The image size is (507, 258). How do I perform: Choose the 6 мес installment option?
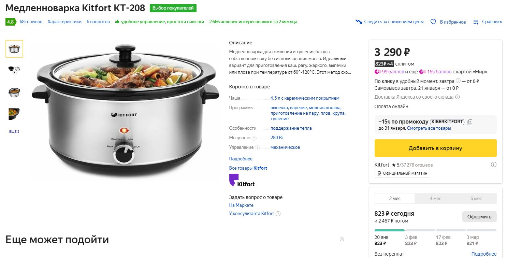coord(476,198)
